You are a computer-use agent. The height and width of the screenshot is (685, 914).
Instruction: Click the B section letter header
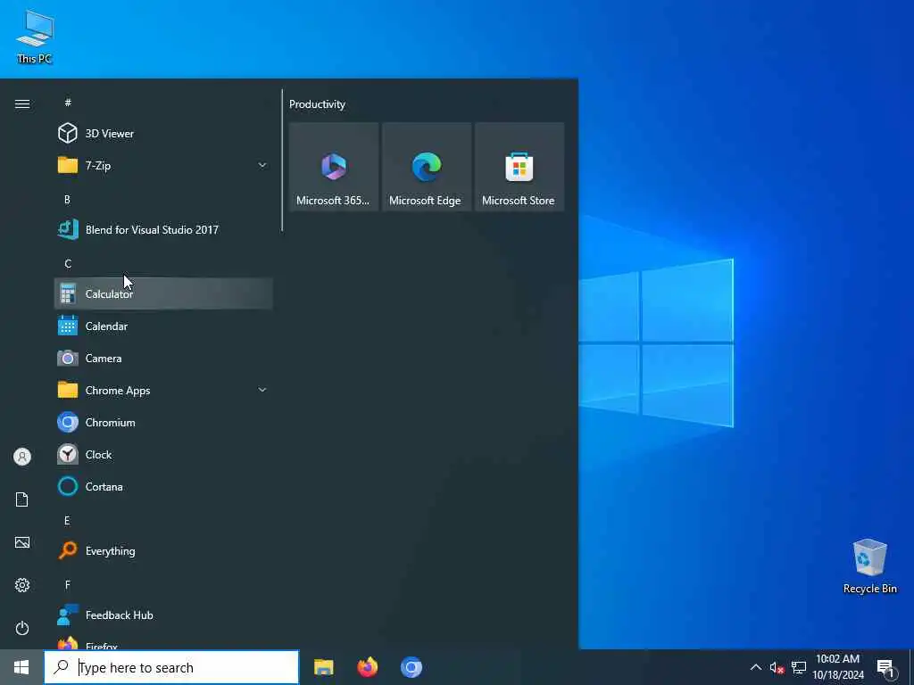[68, 199]
